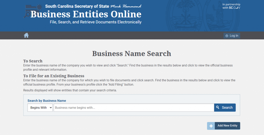Image resolution: width=264 pixels, height=135 pixels.
Task: Click the plus icon beside Add New Entity
Action: point(211,126)
